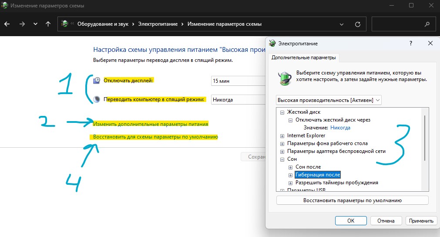Viewport: 440px width, 237px height.
Task: Click the search magnifier icon
Action: tap(427, 24)
